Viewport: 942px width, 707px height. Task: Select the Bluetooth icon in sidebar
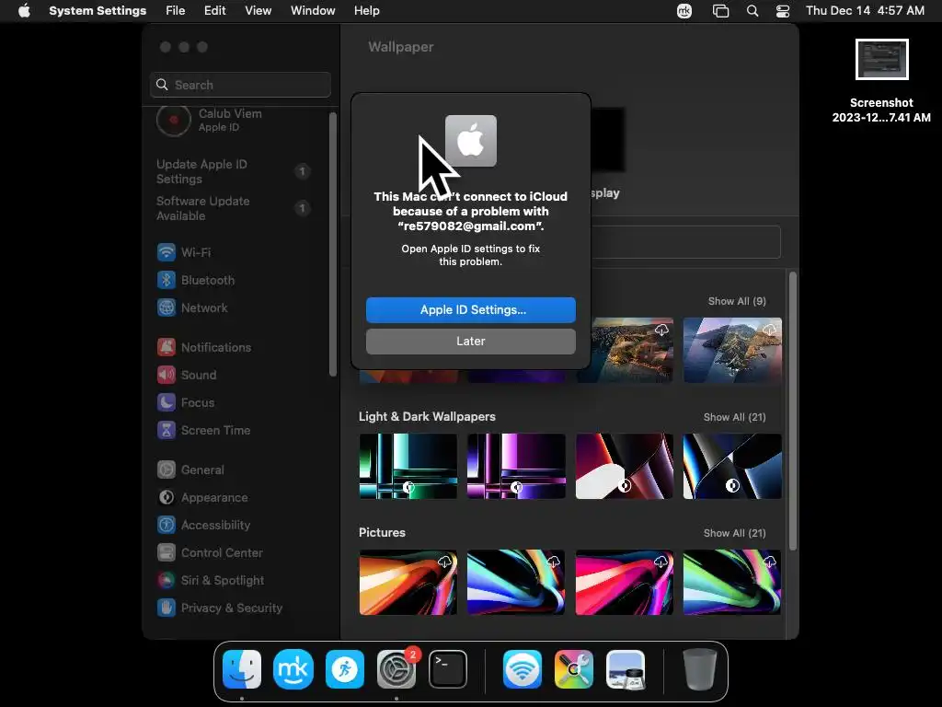pyautogui.click(x=167, y=280)
